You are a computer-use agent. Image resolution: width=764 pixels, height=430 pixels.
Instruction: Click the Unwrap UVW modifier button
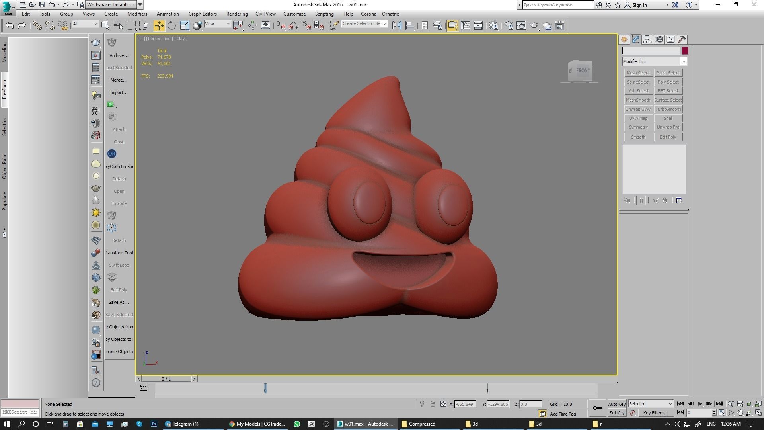point(638,109)
